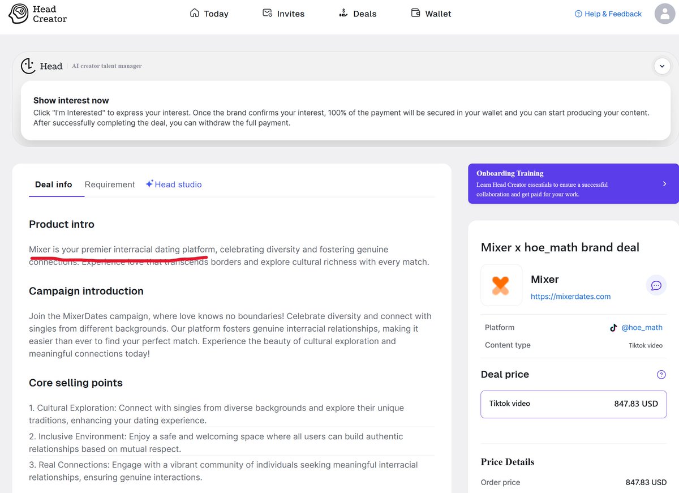Open the mixerdates.com link

click(x=570, y=297)
